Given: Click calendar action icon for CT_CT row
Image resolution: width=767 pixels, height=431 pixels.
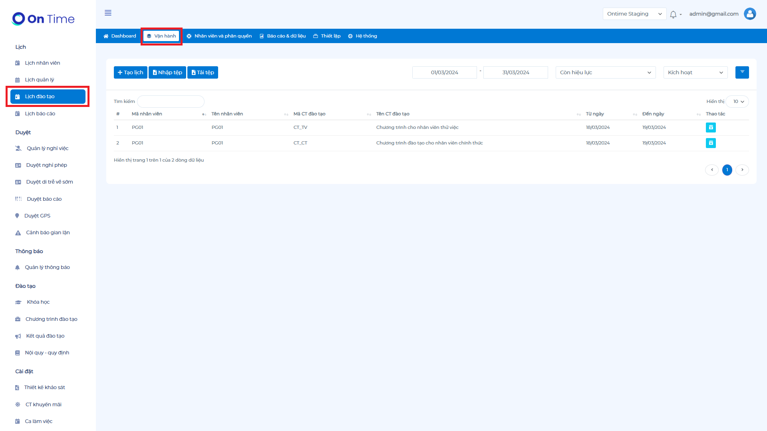Looking at the screenshot, I should (x=711, y=143).
